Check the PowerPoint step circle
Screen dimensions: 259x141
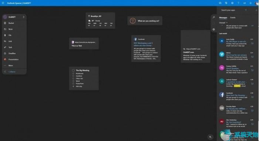[73, 84]
